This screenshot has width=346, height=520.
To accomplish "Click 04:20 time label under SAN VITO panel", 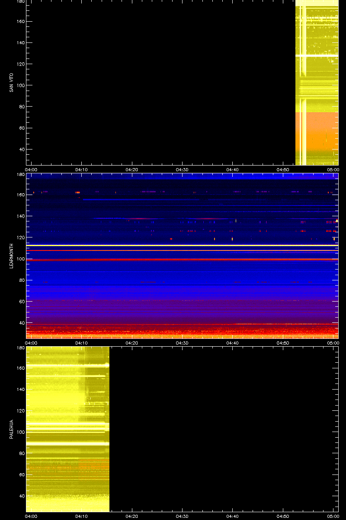I will (132, 169).
